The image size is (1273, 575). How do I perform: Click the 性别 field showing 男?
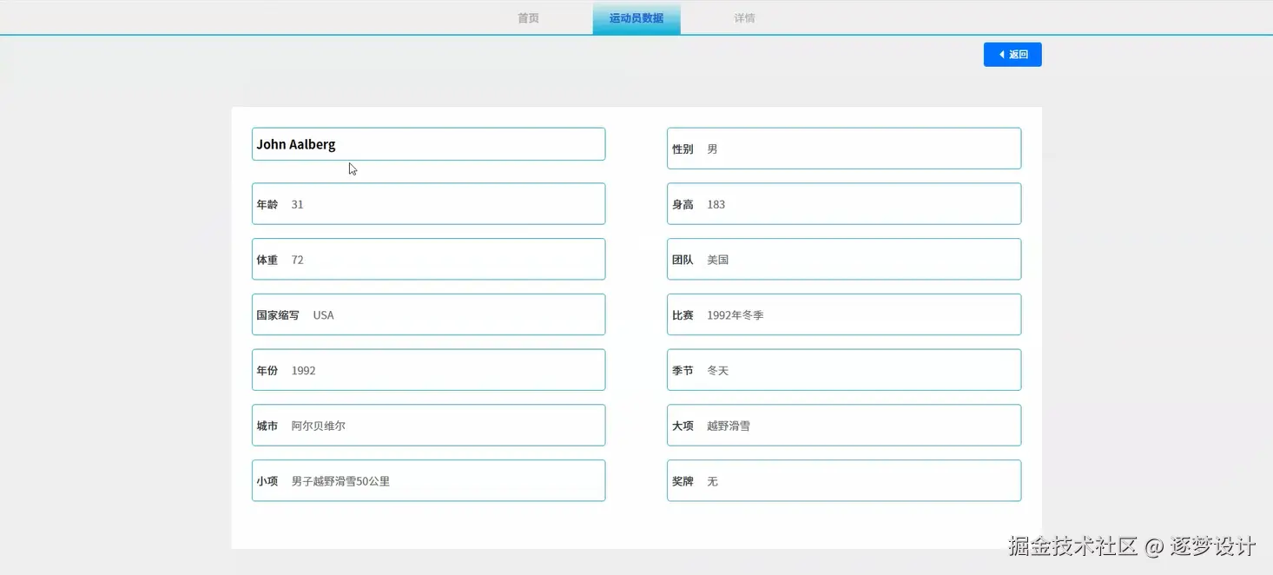click(x=844, y=149)
